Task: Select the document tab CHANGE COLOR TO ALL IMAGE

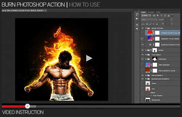Action: coord(23,11)
